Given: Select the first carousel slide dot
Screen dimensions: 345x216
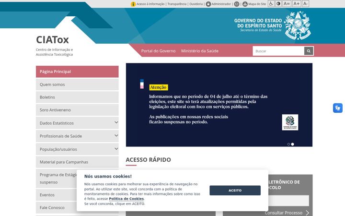Looking at the screenshot, I should click(288, 144).
